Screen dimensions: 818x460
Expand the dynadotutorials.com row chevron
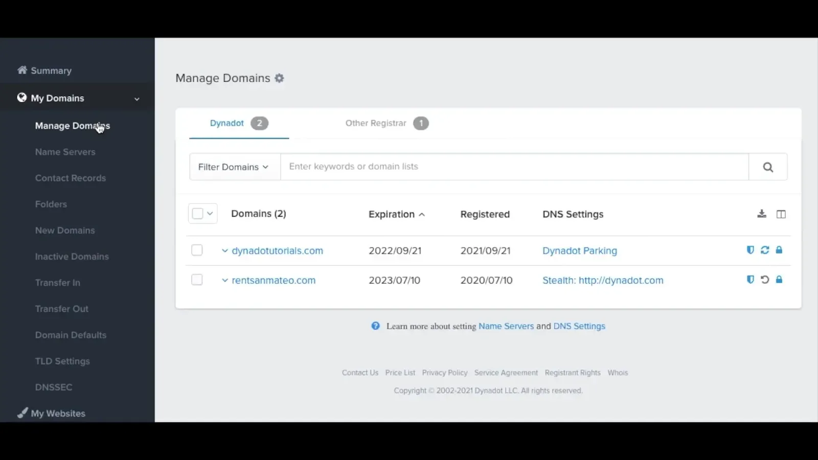tap(225, 250)
